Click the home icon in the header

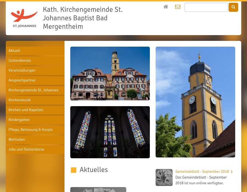point(166,7)
